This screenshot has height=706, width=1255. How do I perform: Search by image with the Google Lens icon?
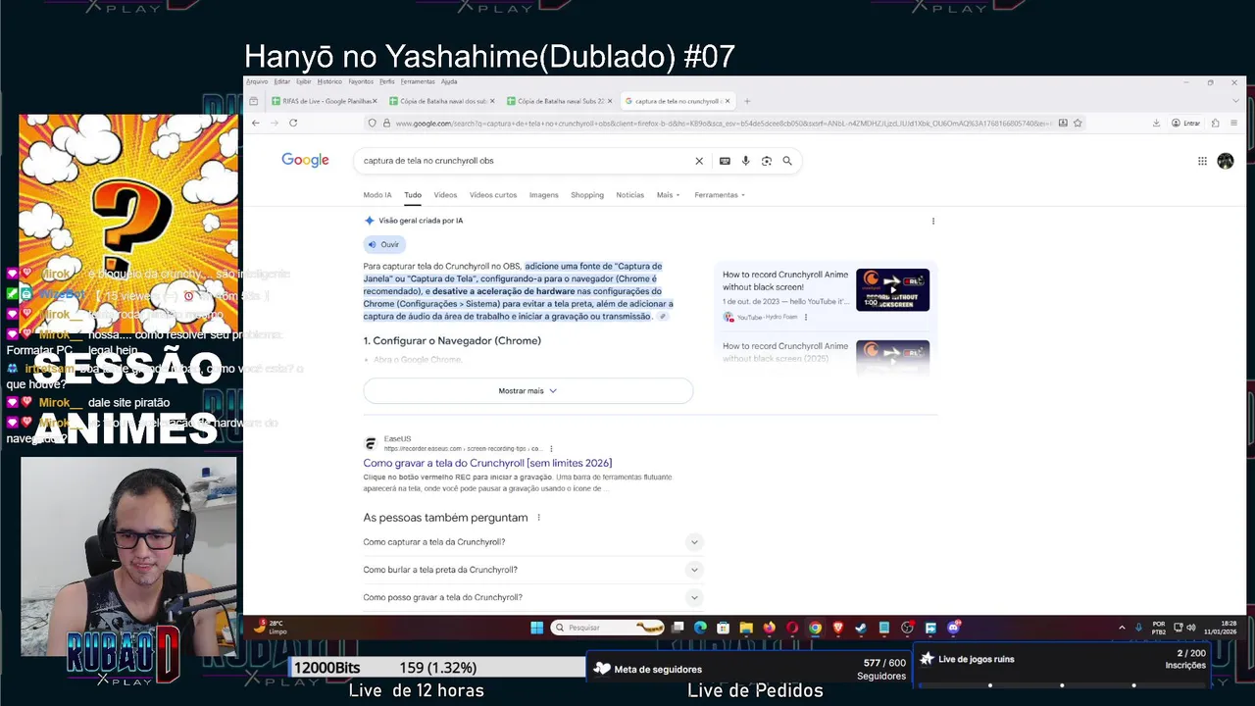pyautogui.click(x=767, y=161)
